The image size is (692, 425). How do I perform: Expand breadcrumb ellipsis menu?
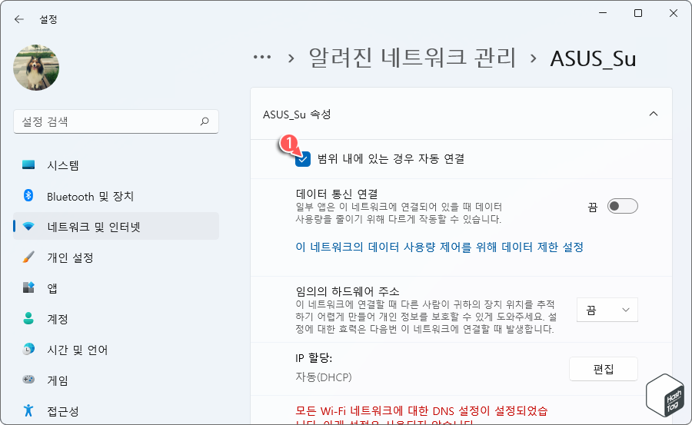pyautogui.click(x=262, y=57)
